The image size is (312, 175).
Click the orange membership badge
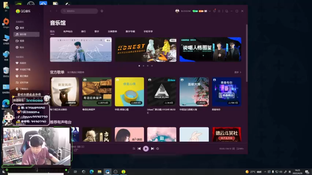201,11
